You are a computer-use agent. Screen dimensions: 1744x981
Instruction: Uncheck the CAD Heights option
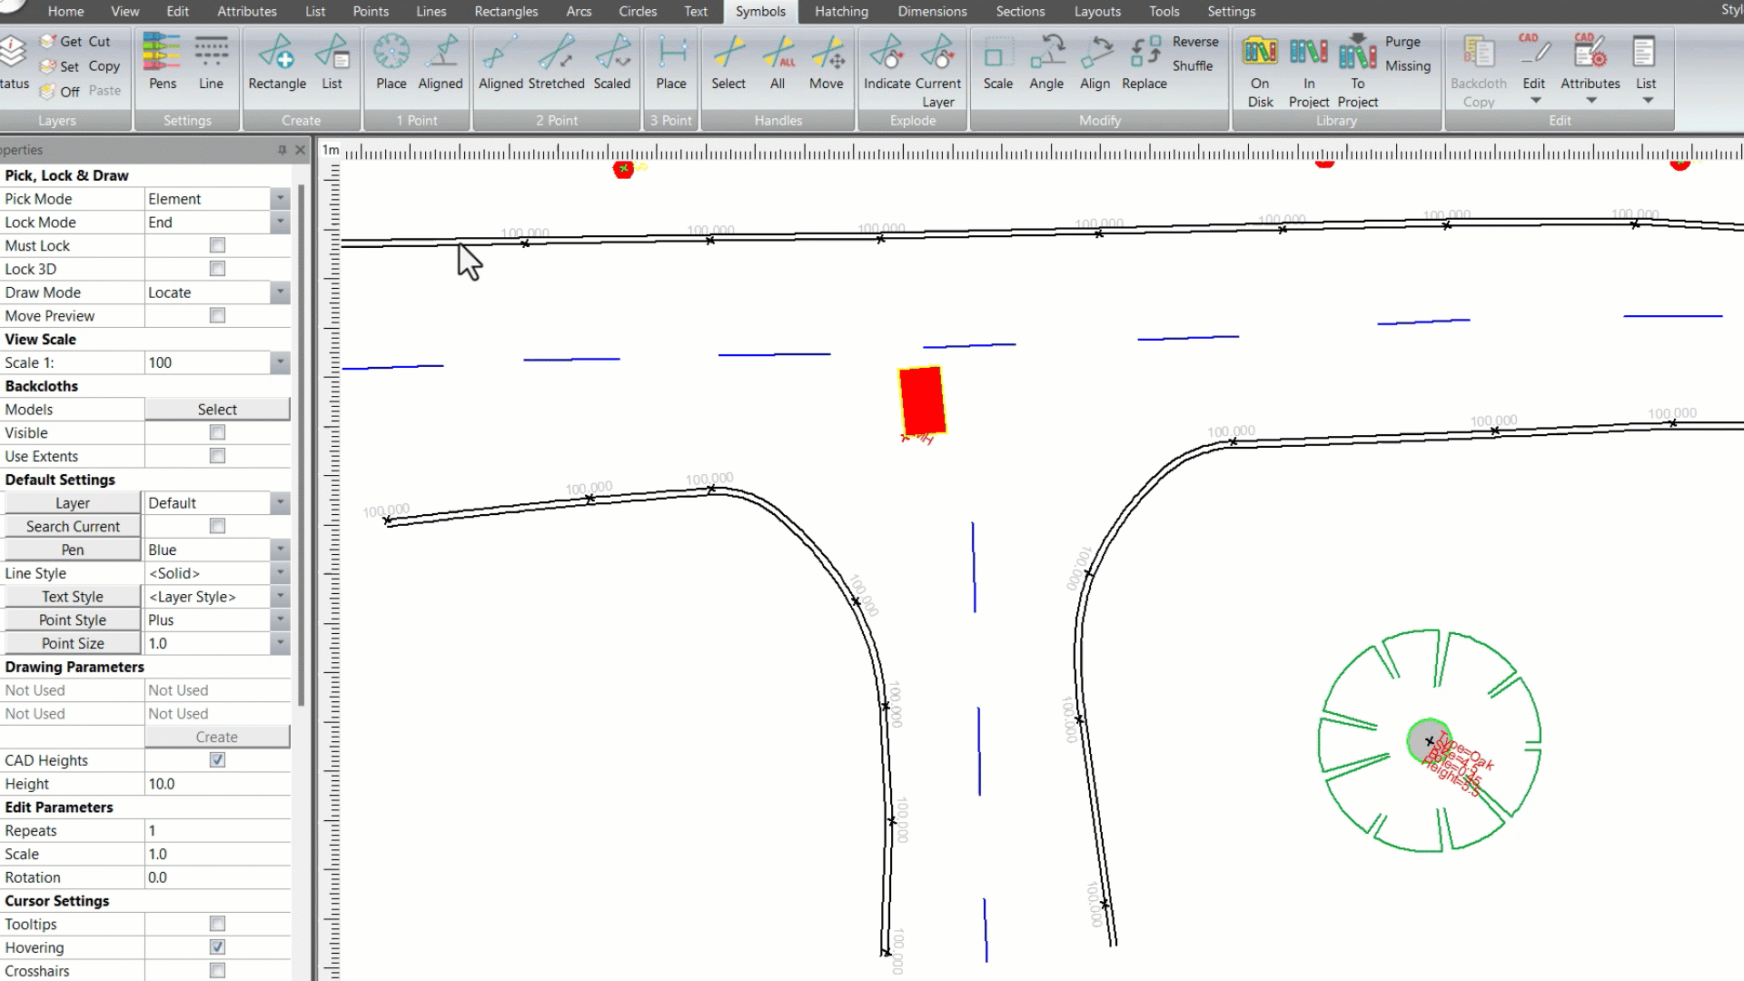pos(217,760)
